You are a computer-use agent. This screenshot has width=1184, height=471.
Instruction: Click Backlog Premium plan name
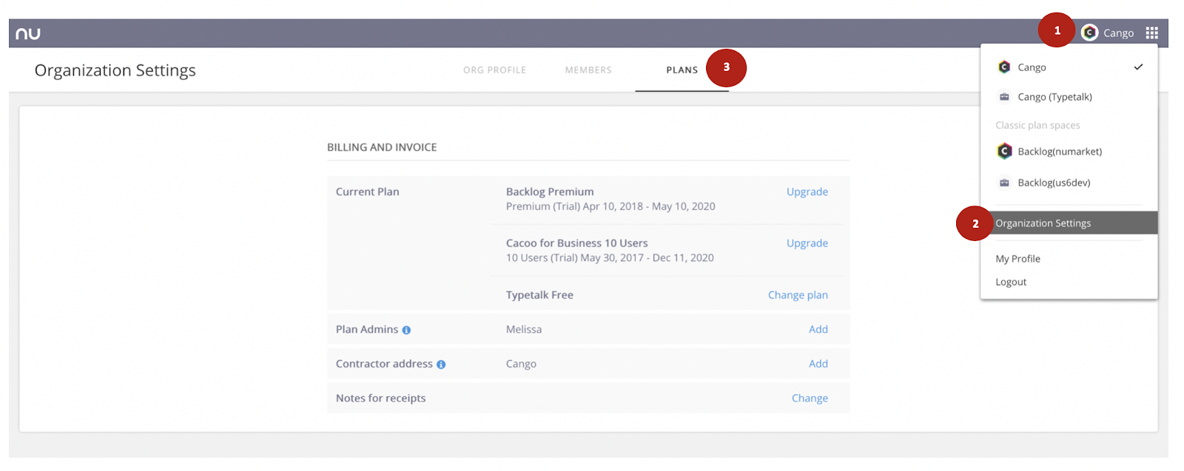[x=550, y=192]
